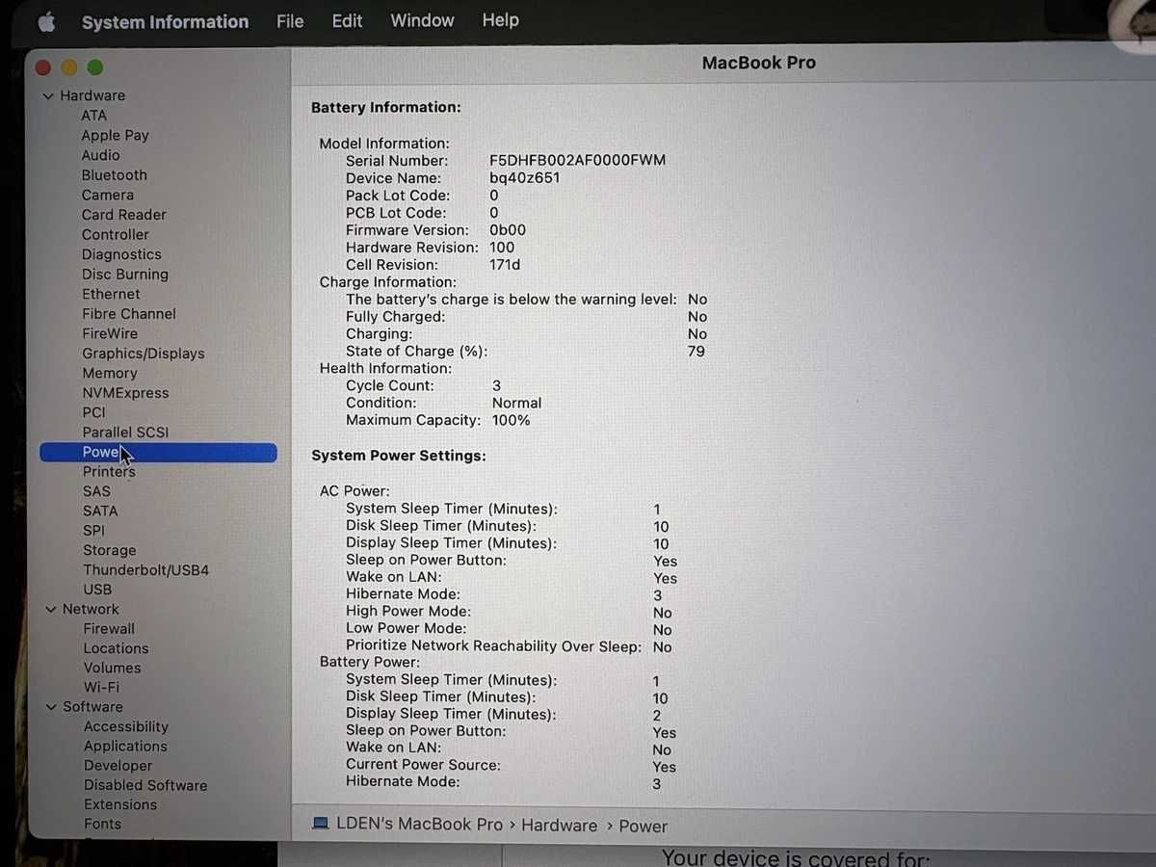Open the File menu

290,21
